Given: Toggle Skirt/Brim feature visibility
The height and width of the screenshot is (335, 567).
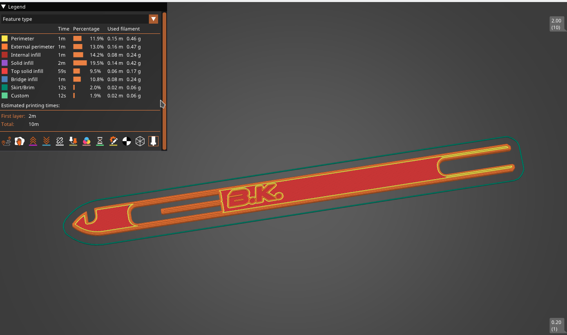Looking at the screenshot, I should (80, 88).
